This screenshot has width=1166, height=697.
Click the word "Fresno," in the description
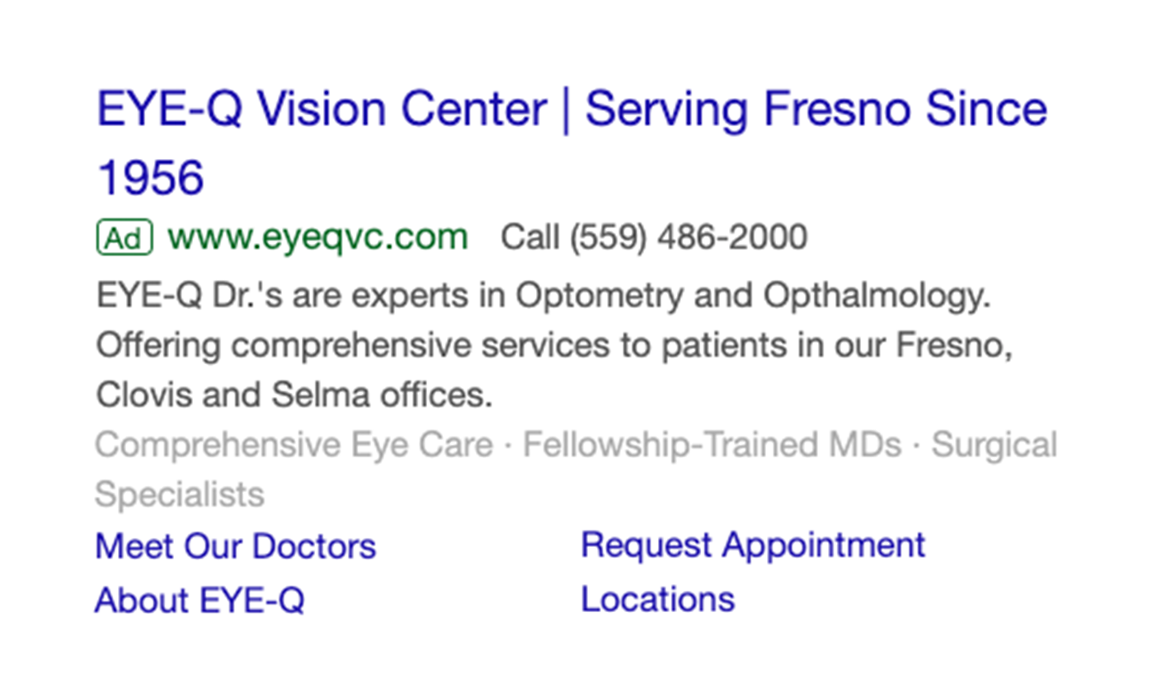tap(953, 345)
